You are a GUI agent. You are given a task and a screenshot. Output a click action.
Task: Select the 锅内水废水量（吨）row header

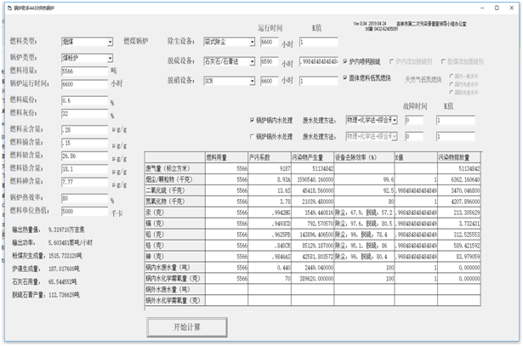175,267
